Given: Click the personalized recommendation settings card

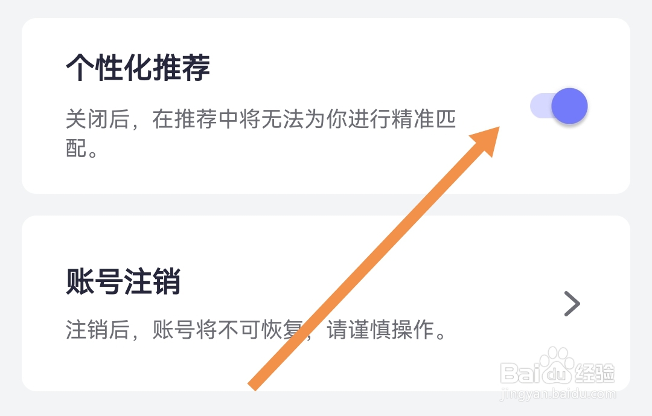Looking at the screenshot, I should point(326,106).
